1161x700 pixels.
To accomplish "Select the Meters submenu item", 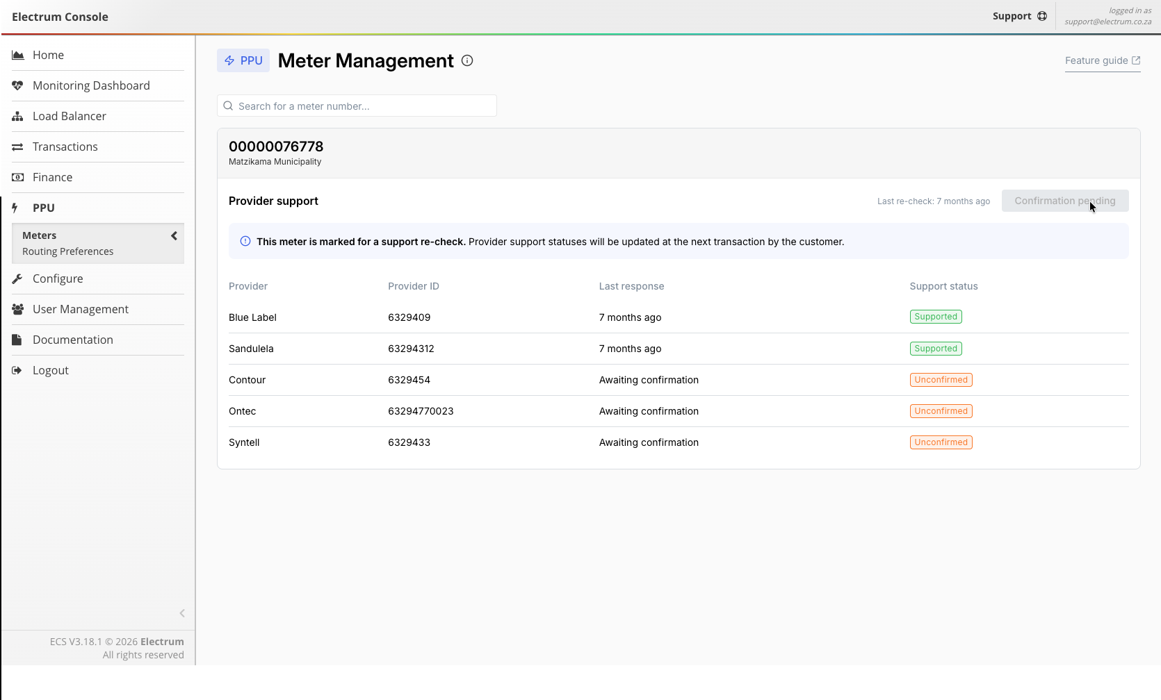I will (x=40, y=235).
